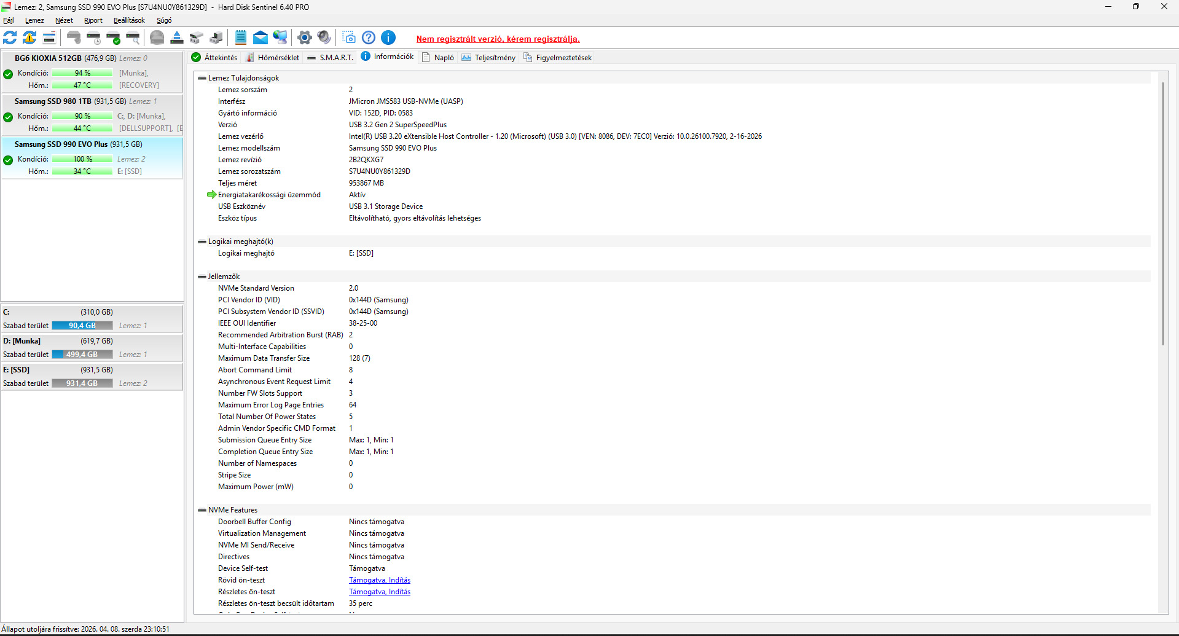Image resolution: width=1179 pixels, height=636 pixels.
Task: Collapse the Lemez Tulajdonságok section
Action: point(202,78)
